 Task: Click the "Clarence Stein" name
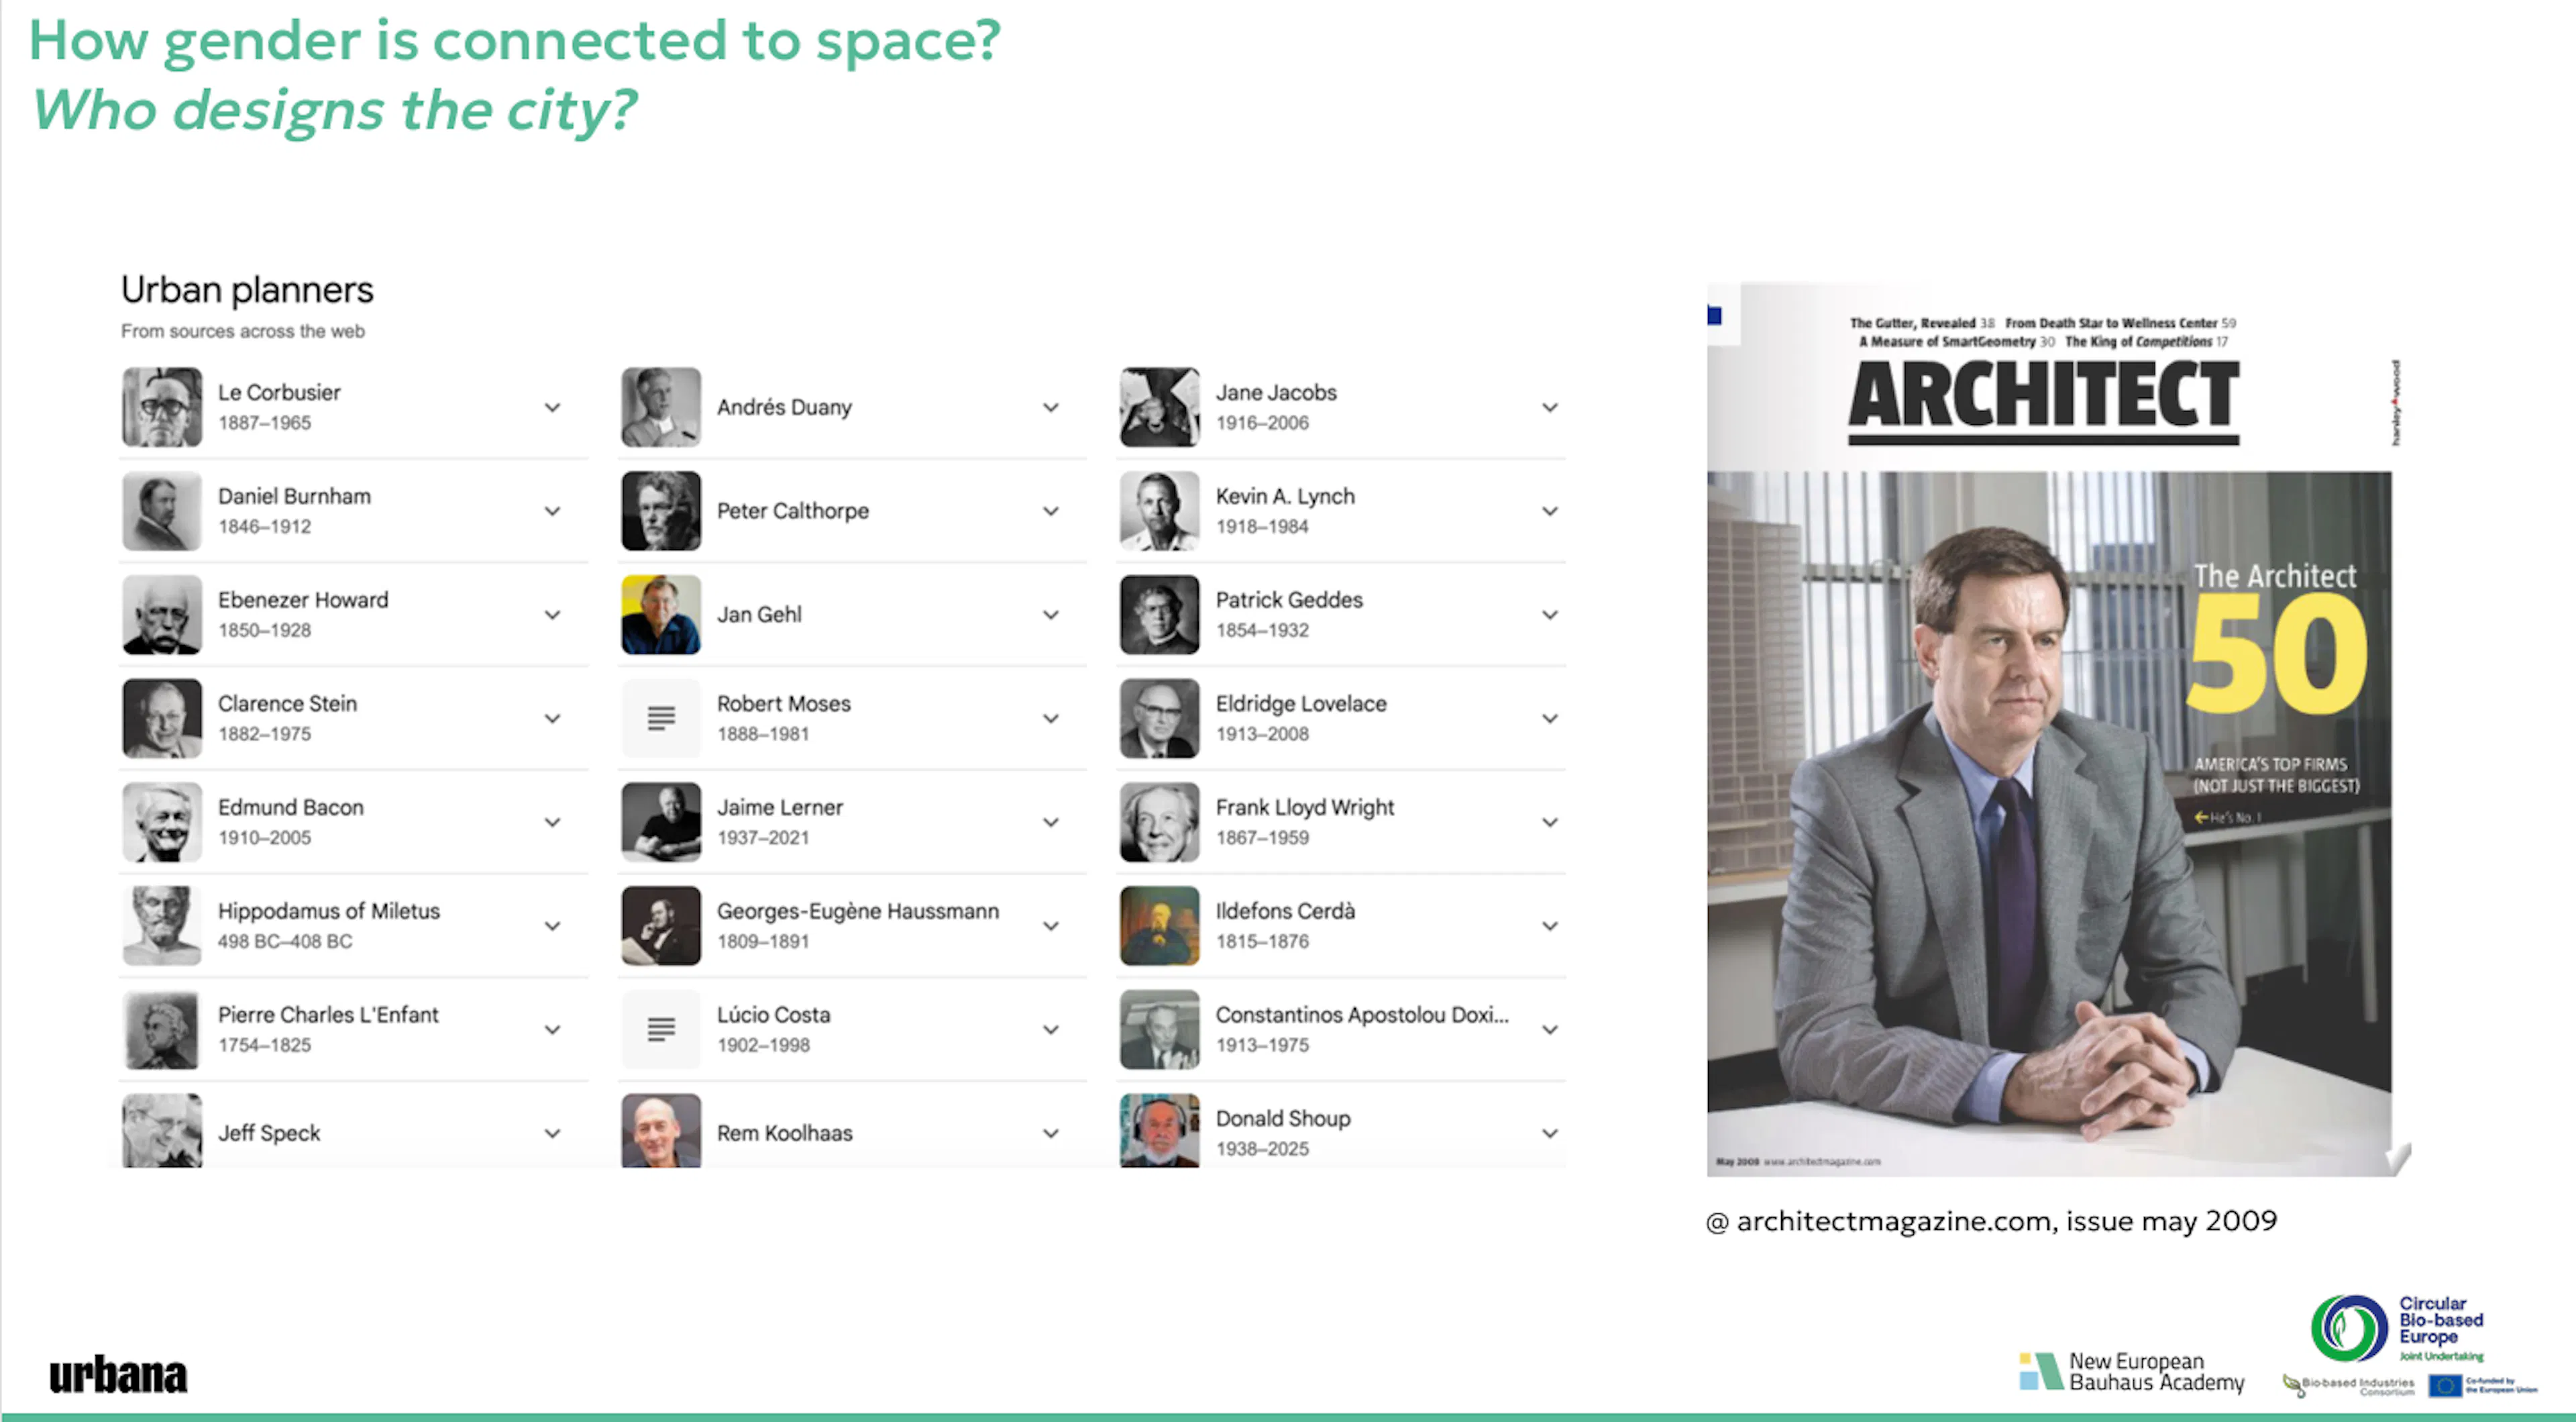coord(287,703)
